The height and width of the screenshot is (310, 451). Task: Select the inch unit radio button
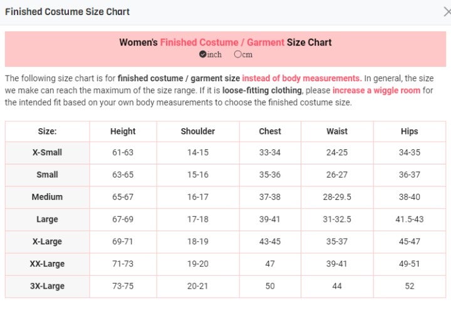click(202, 54)
